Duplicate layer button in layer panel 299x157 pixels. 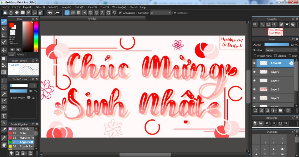(288, 110)
